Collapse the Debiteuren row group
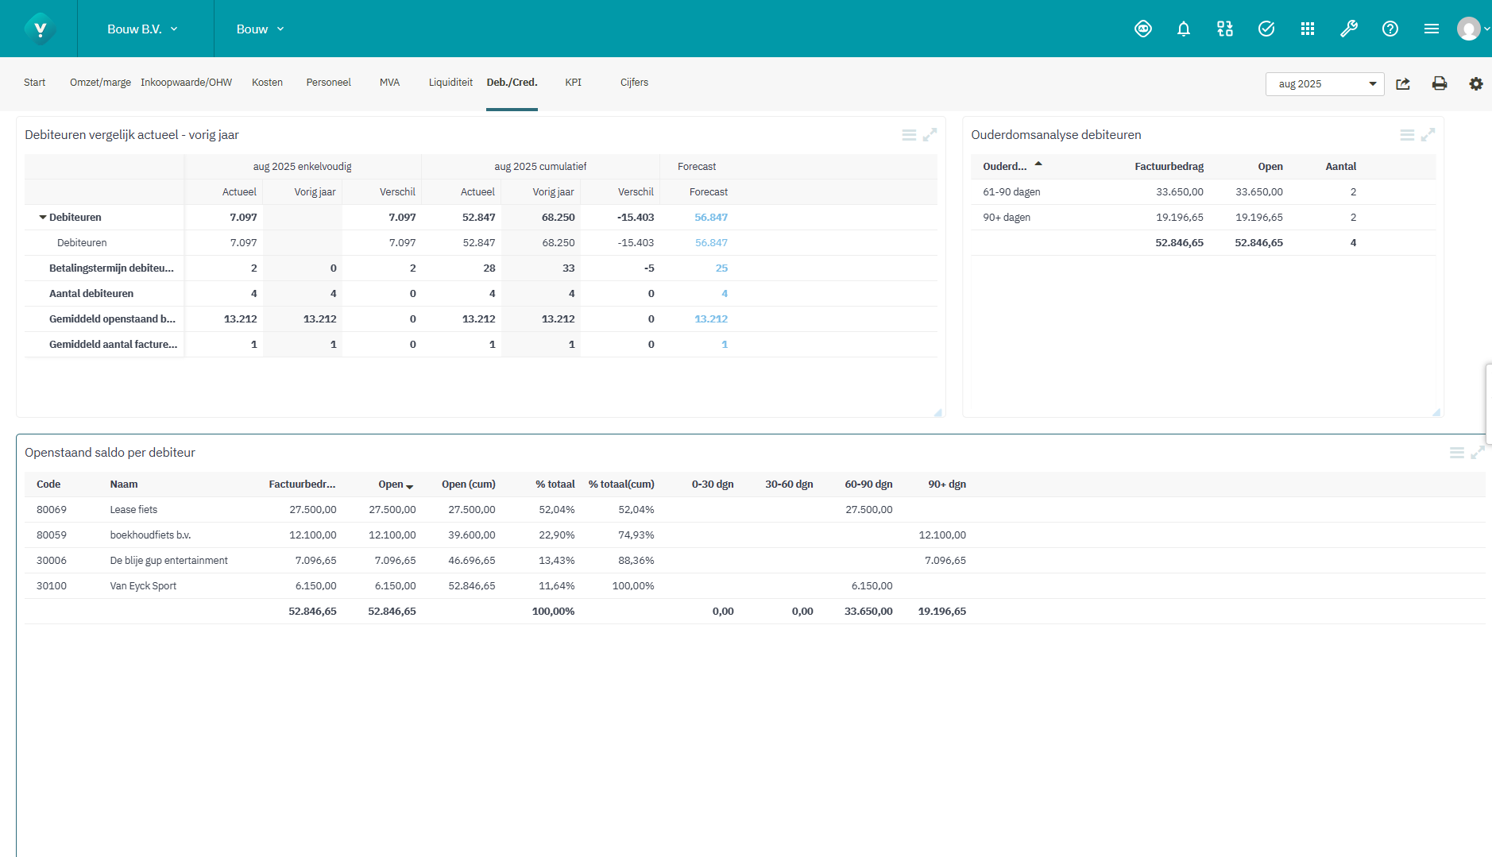The image size is (1492, 857). click(x=43, y=217)
